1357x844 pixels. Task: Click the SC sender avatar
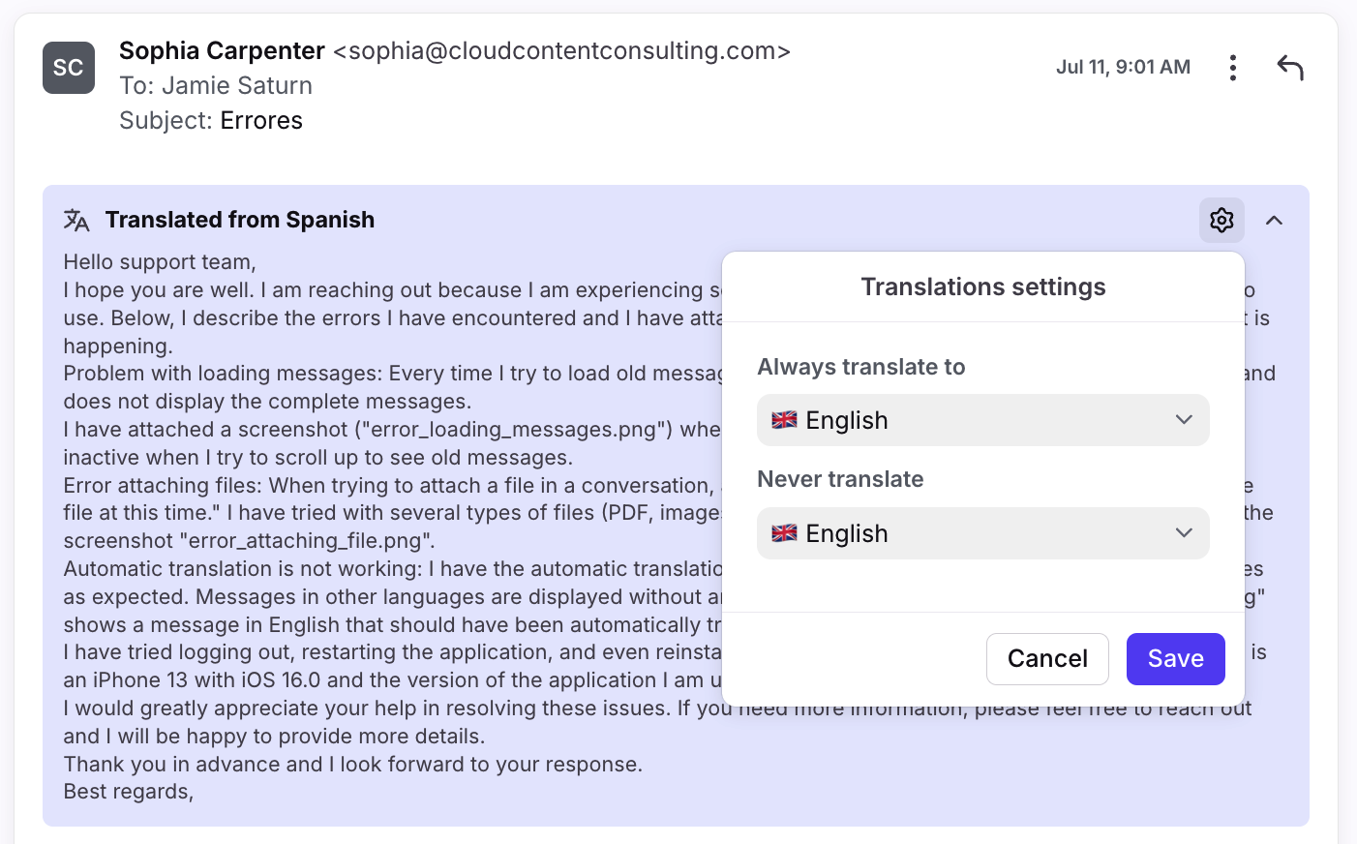(x=69, y=68)
